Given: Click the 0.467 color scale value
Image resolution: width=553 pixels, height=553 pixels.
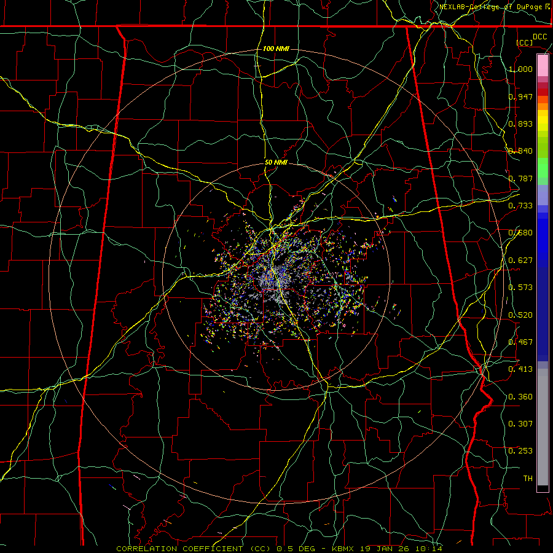Looking at the screenshot, I should [520, 342].
